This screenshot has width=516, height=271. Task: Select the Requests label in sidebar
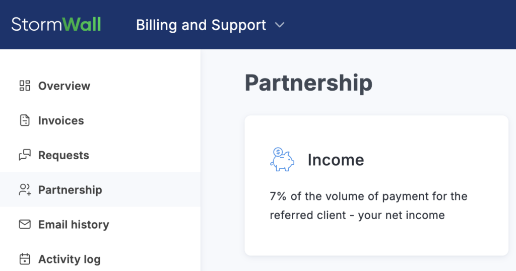click(63, 155)
